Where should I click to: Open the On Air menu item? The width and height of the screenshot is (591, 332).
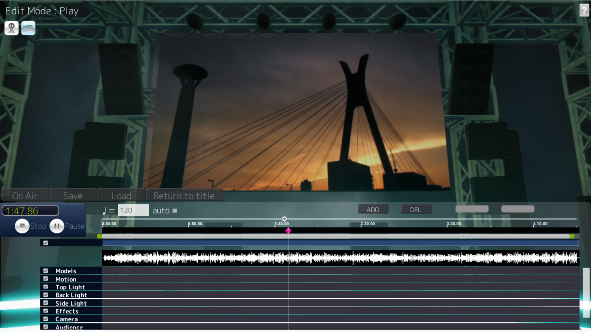point(25,195)
